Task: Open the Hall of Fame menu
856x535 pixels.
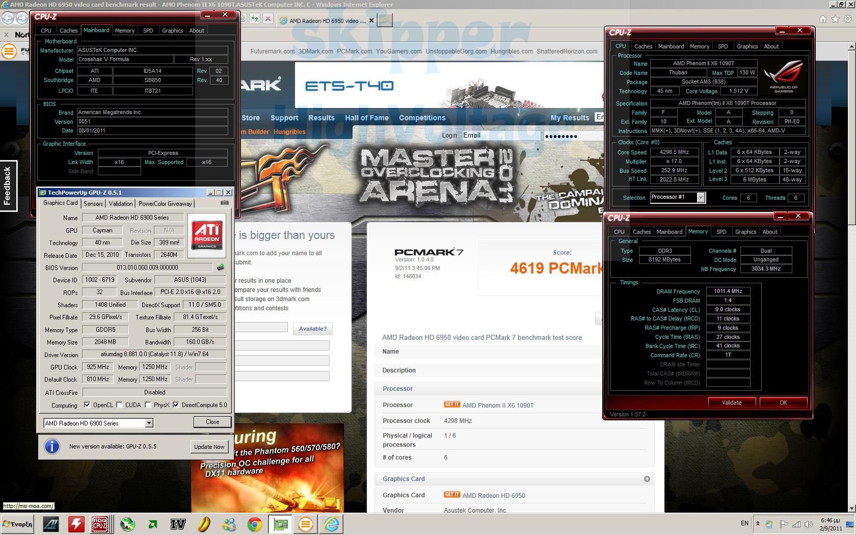Action: coord(367,118)
